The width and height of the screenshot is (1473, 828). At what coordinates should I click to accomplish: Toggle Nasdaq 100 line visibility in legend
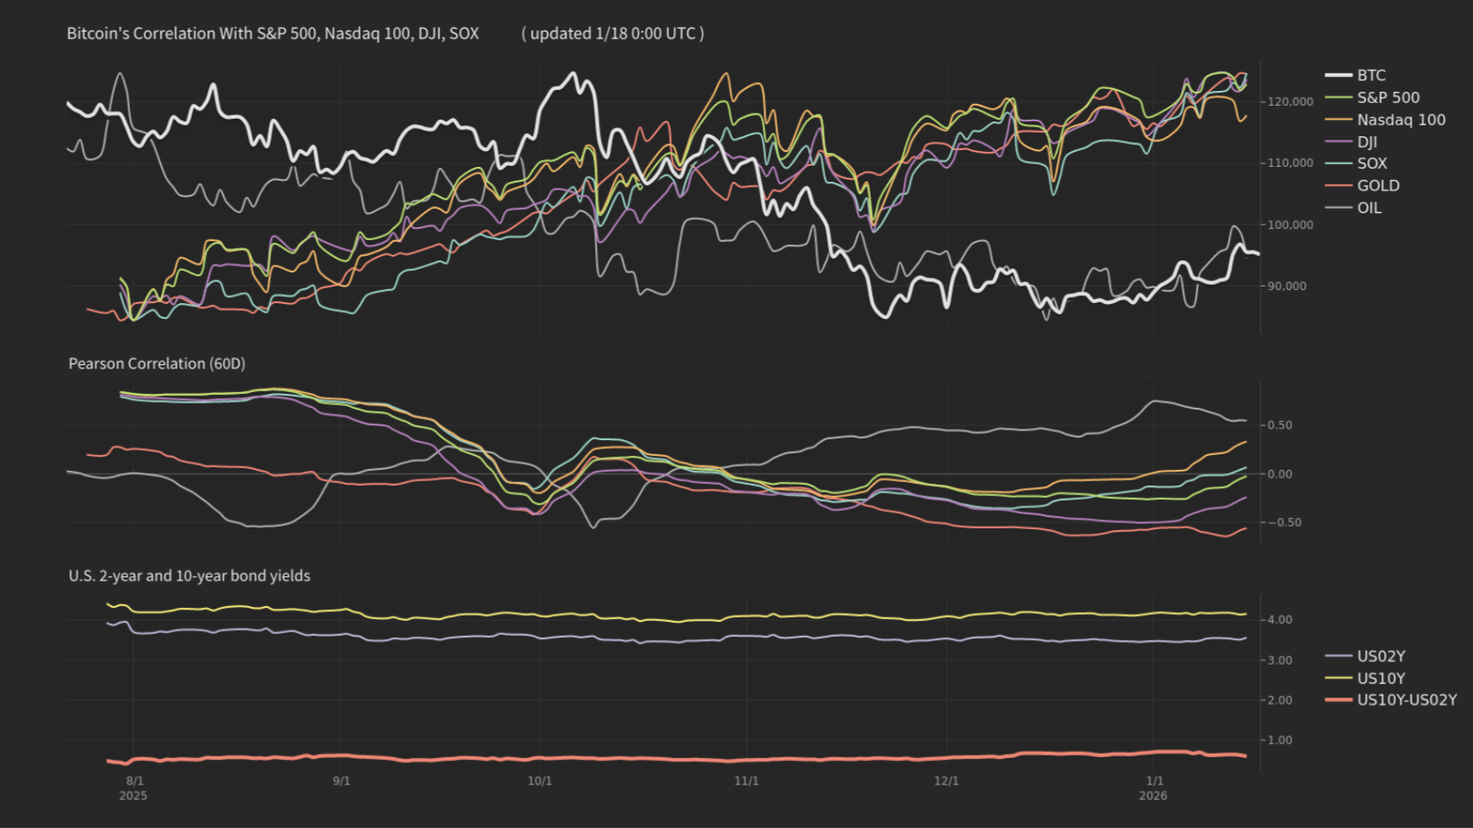[x=1400, y=120]
